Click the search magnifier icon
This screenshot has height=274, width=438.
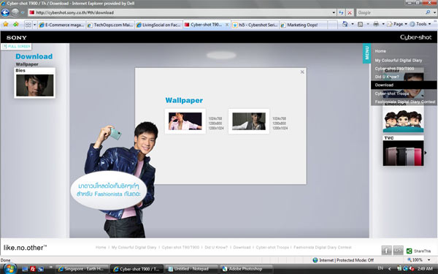click(x=428, y=12)
